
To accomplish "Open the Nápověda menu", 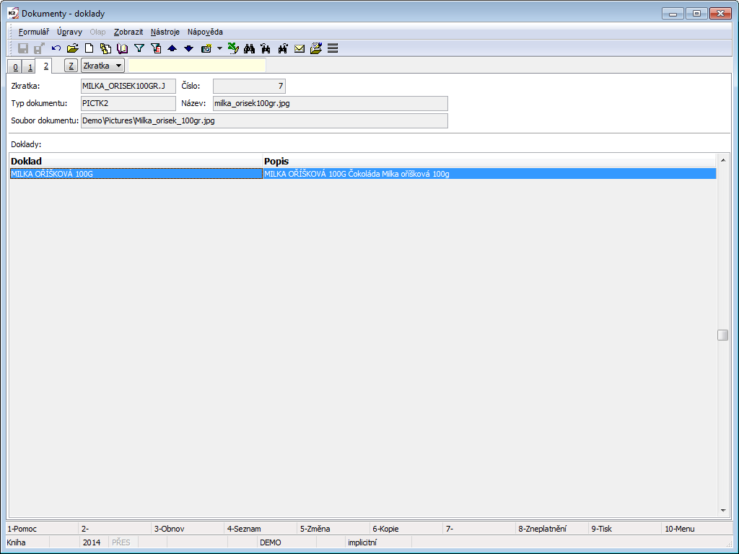I will click(x=205, y=32).
